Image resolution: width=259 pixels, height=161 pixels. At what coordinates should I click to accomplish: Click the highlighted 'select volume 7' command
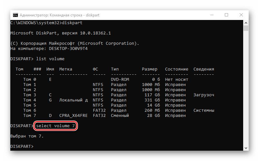pyautogui.click(x=55, y=126)
